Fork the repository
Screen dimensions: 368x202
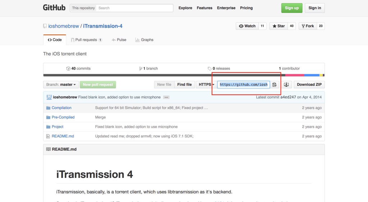pos(308,26)
